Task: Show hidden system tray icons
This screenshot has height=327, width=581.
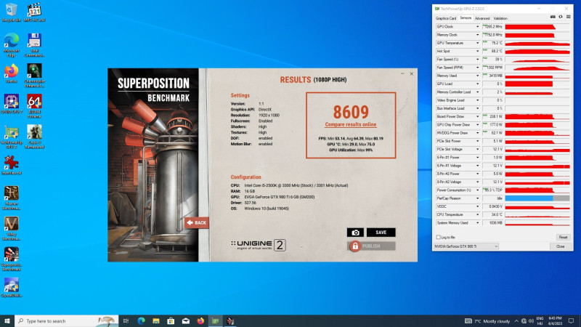Action: pos(516,321)
